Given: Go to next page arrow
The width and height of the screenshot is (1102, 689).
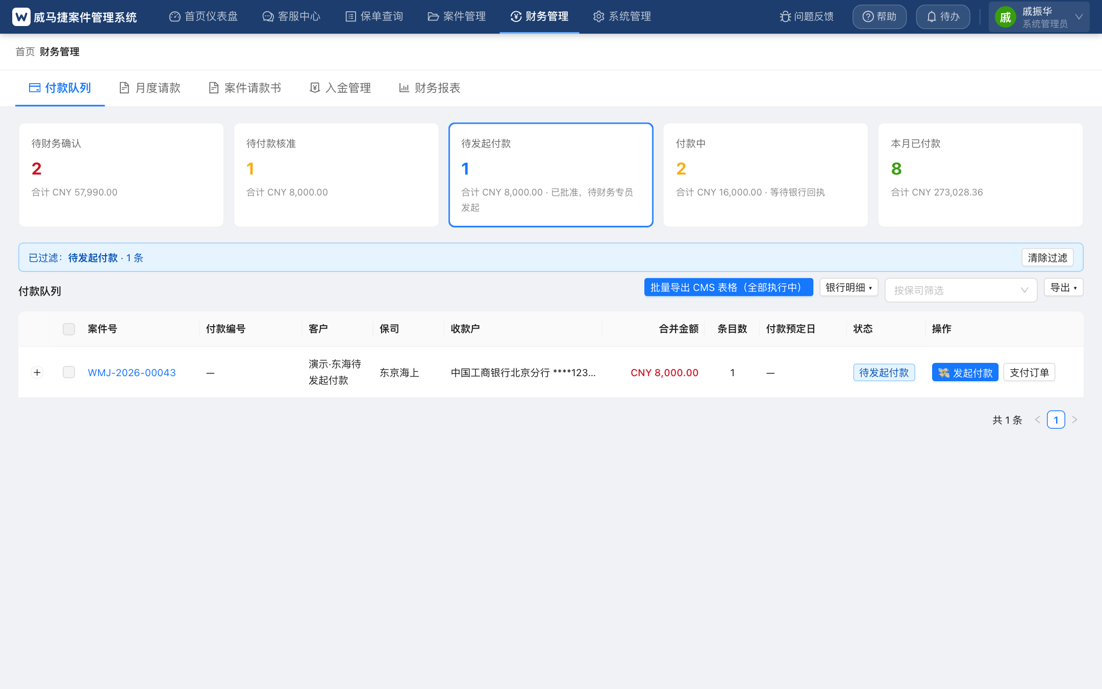Looking at the screenshot, I should click(1074, 420).
